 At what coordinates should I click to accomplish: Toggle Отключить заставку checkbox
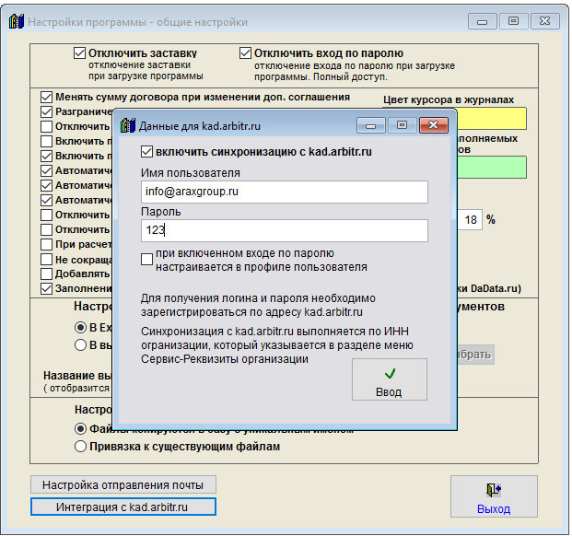pyautogui.click(x=79, y=52)
